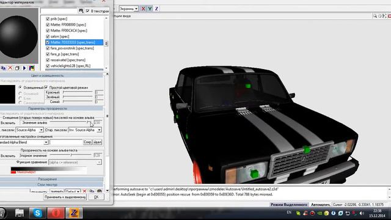Open the Inv. Source Alpha dropdown

pos(85,130)
